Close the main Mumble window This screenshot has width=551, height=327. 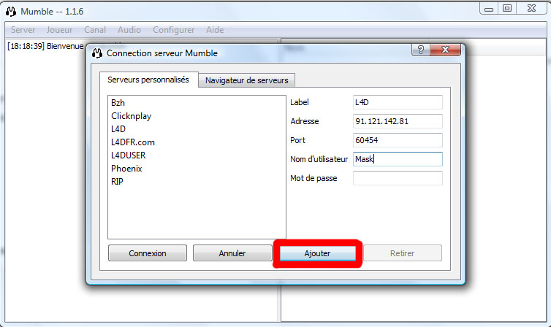pos(532,9)
